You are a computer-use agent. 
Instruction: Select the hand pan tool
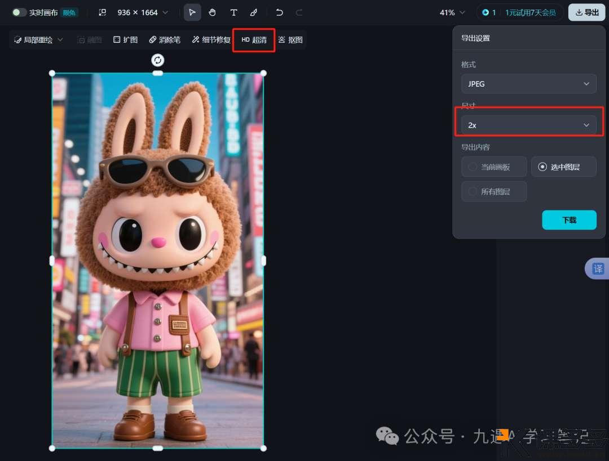click(212, 12)
